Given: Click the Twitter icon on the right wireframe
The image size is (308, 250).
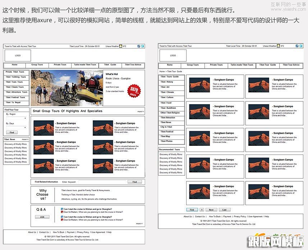Looking at the screenshot, I should tap(301, 46).
